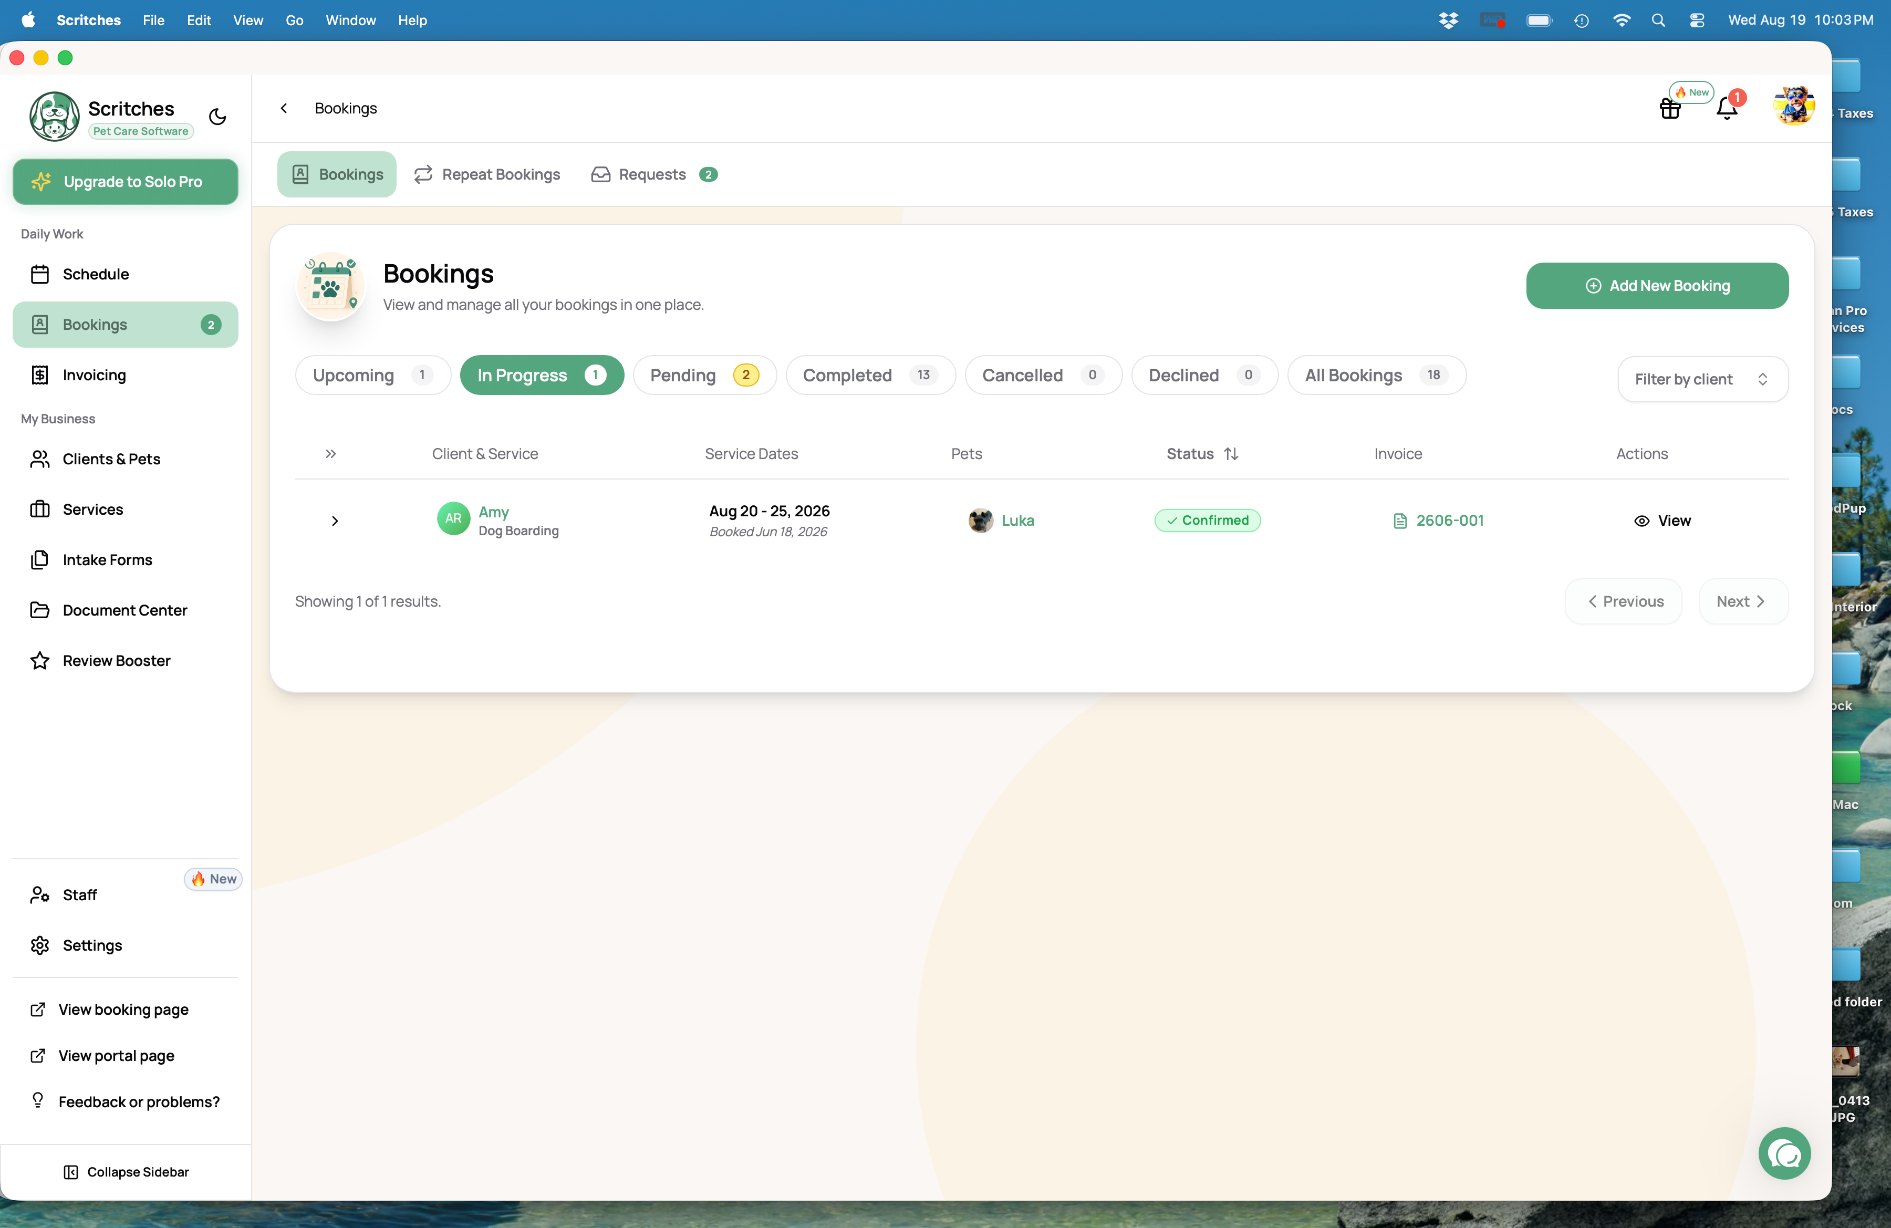The image size is (1891, 1228).
Task: Click the Settings gear icon
Action: click(40, 945)
